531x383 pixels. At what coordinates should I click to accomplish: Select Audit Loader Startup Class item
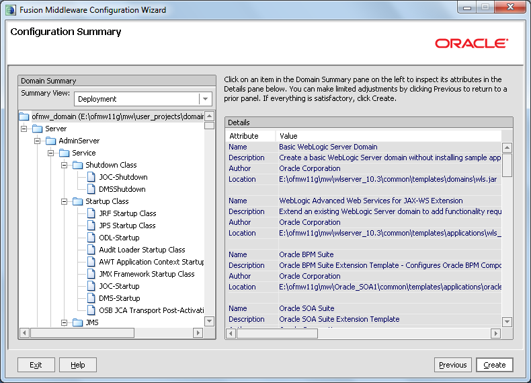tap(142, 250)
